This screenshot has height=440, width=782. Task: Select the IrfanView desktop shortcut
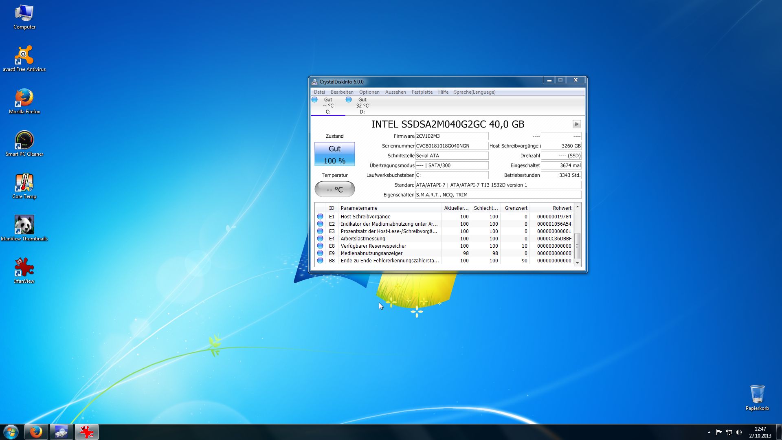coord(24,271)
